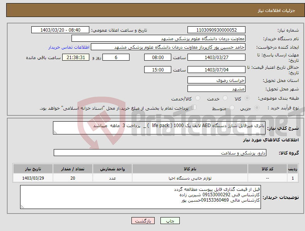Image resolution: width=305 pixels, height=231 pixels.
Task: Click the تعداد / مقدار column header
Action: [73, 169]
